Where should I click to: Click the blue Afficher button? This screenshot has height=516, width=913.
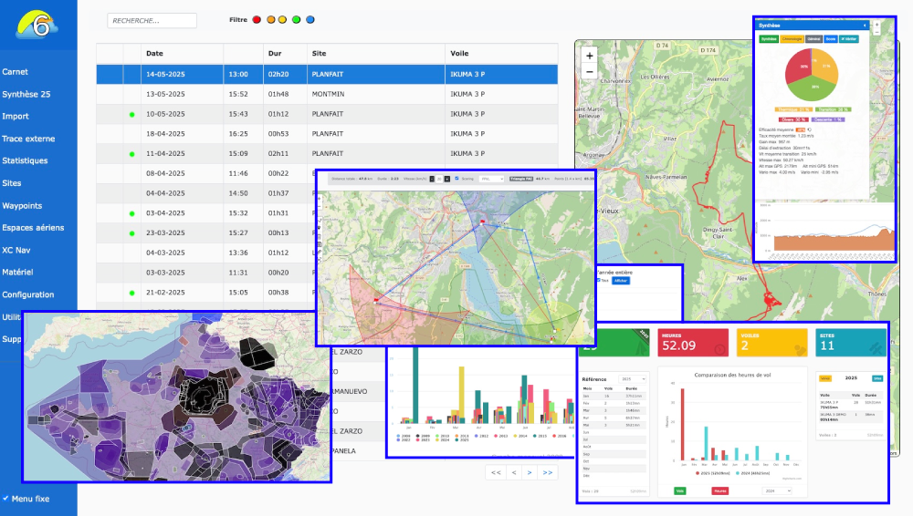pos(621,281)
